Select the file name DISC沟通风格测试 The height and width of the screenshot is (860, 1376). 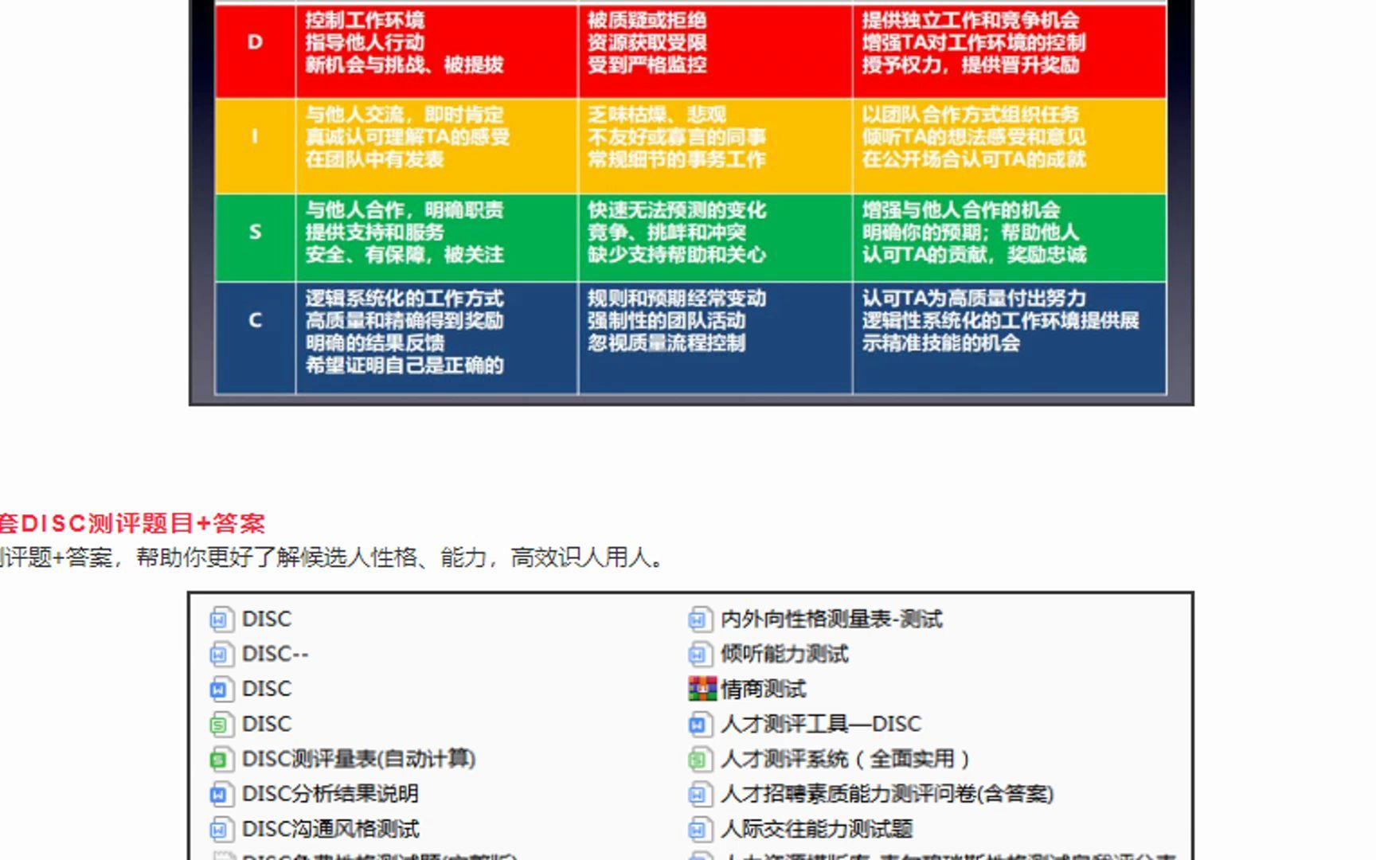click(x=330, y=829)
